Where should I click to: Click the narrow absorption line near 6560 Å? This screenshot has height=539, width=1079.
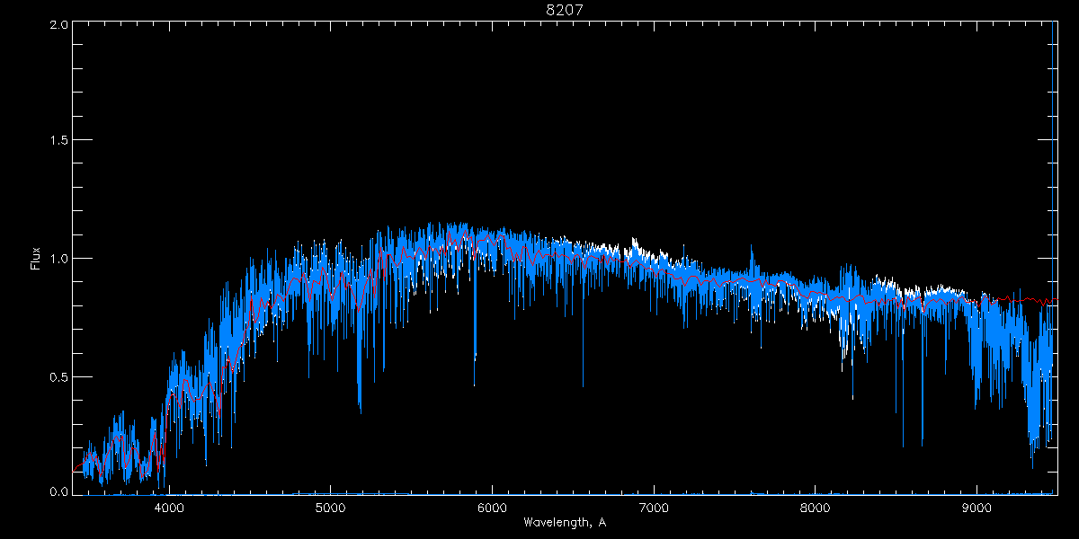coord(583,384)
